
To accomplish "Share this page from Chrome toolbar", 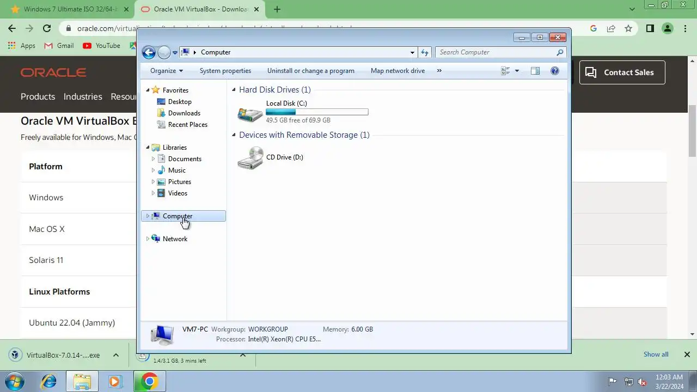I will coord(611,28).
